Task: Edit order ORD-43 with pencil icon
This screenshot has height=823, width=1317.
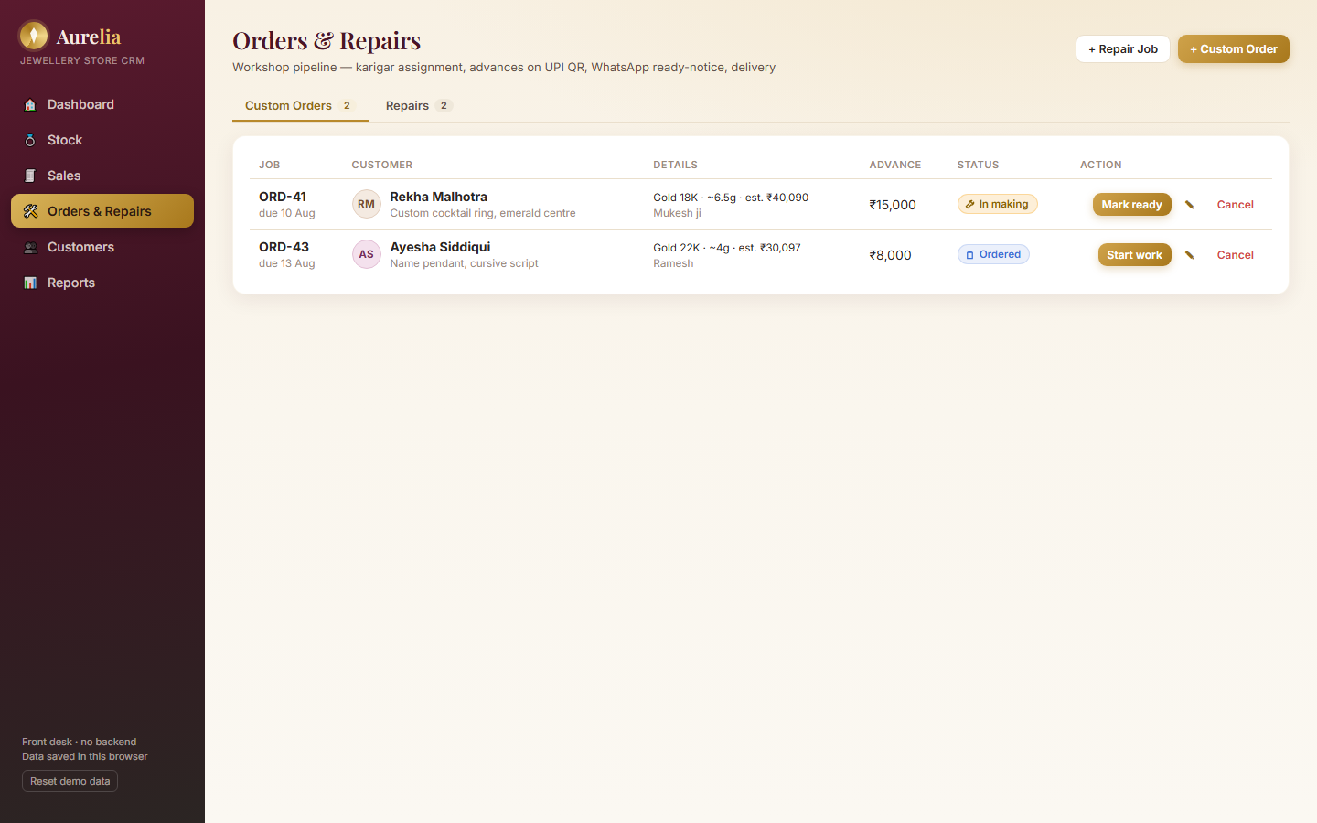Action: coord(1190,255)
